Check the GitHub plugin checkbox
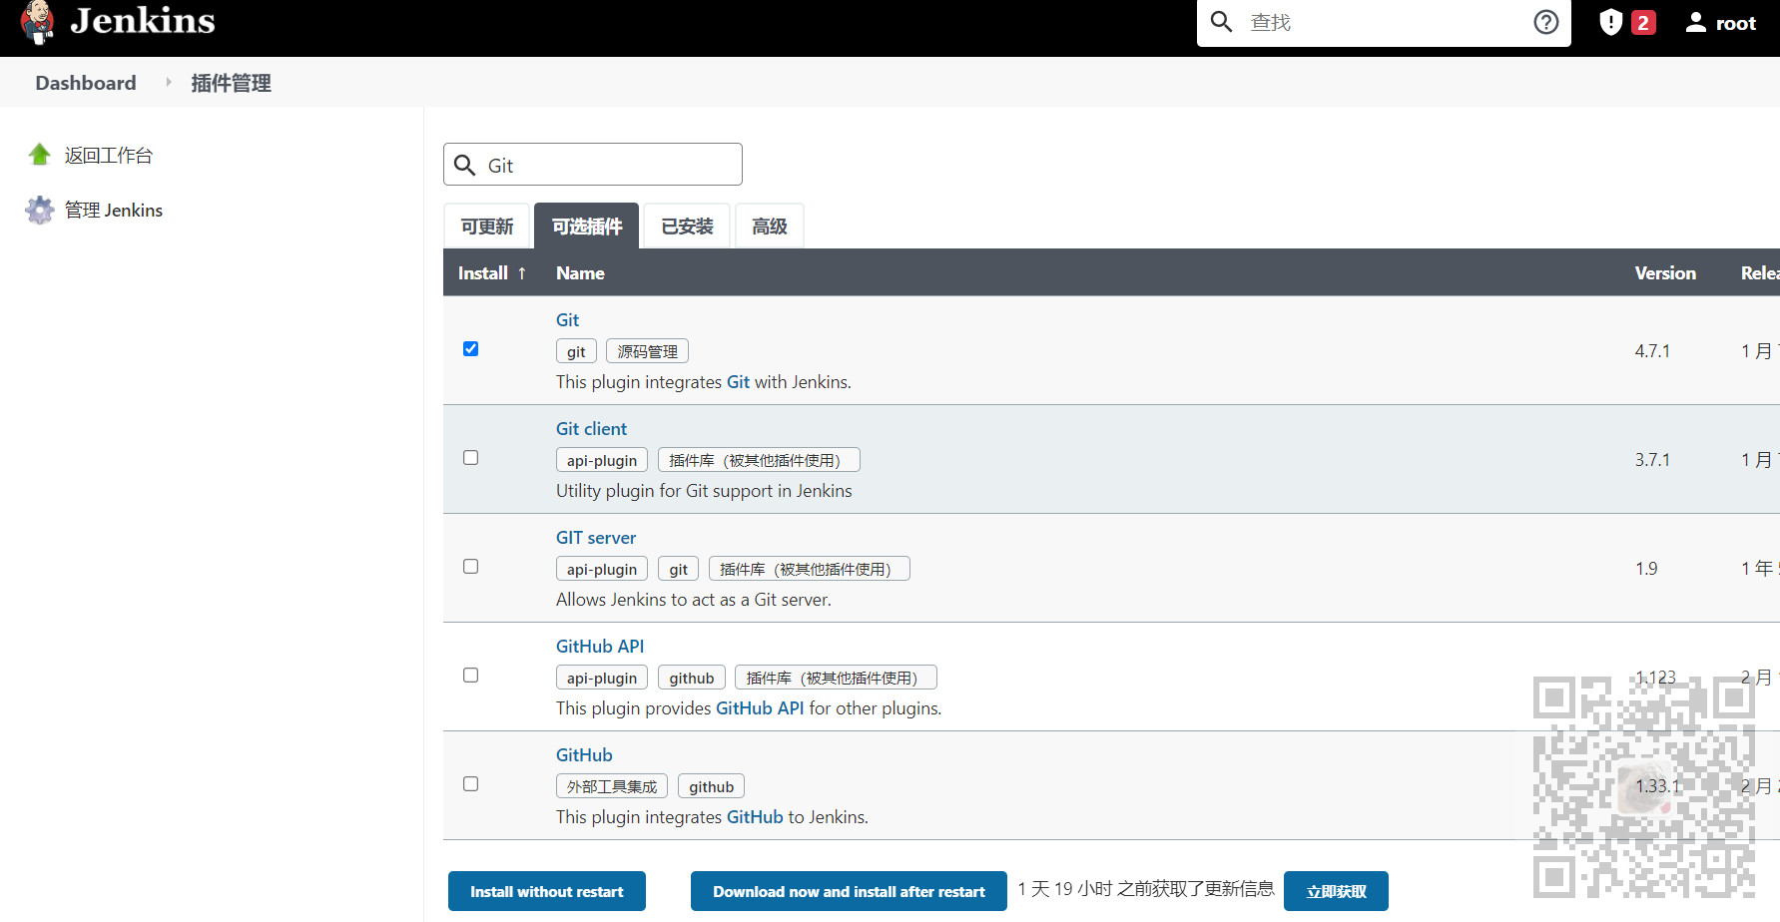 471,784
